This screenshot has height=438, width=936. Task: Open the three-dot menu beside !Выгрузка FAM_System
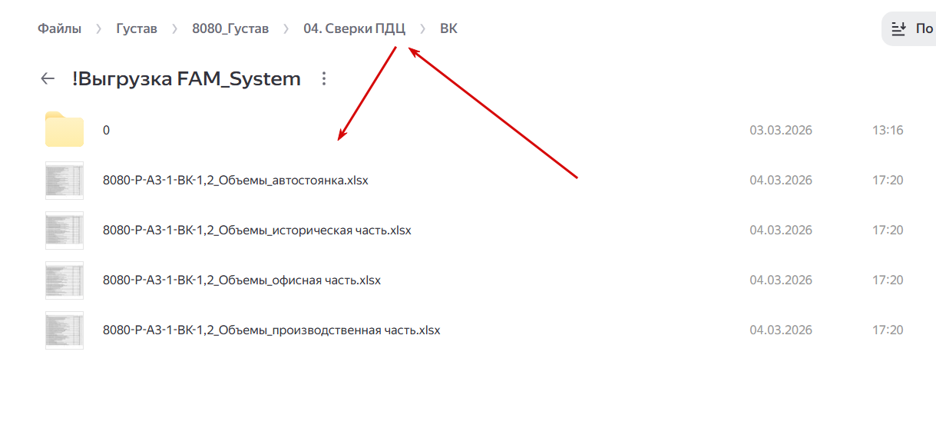coord(323,78)
